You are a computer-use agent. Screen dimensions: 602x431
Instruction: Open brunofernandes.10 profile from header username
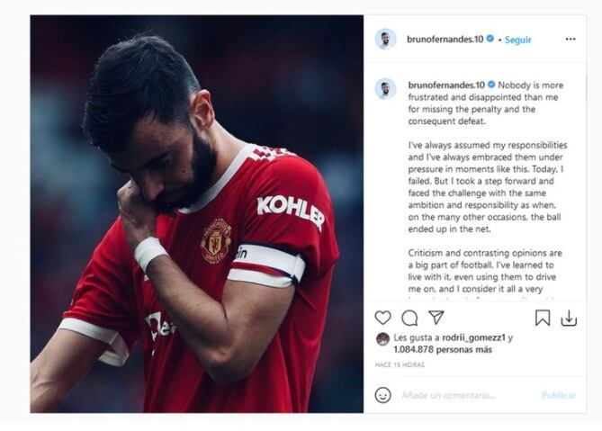(x=445, y=40)
